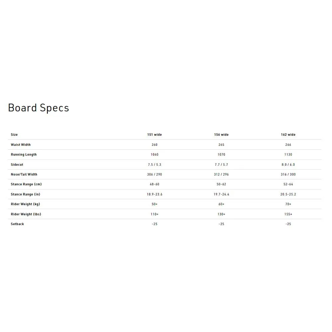Click the 260 waist width value
This screenshot has width=332, height=332.
click(154, 145)
